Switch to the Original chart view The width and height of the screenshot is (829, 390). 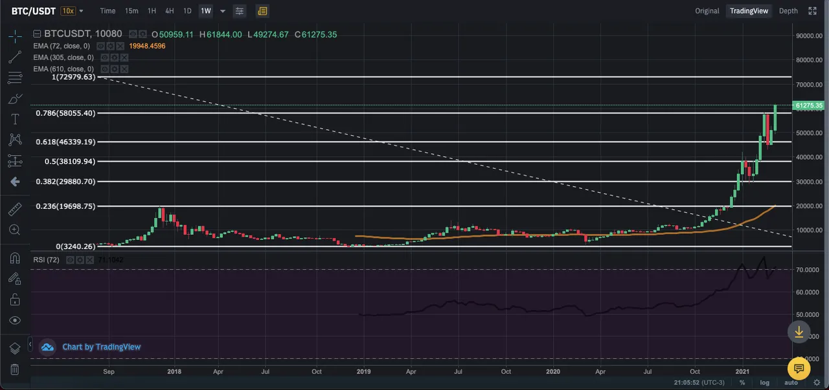pos(707,11)
